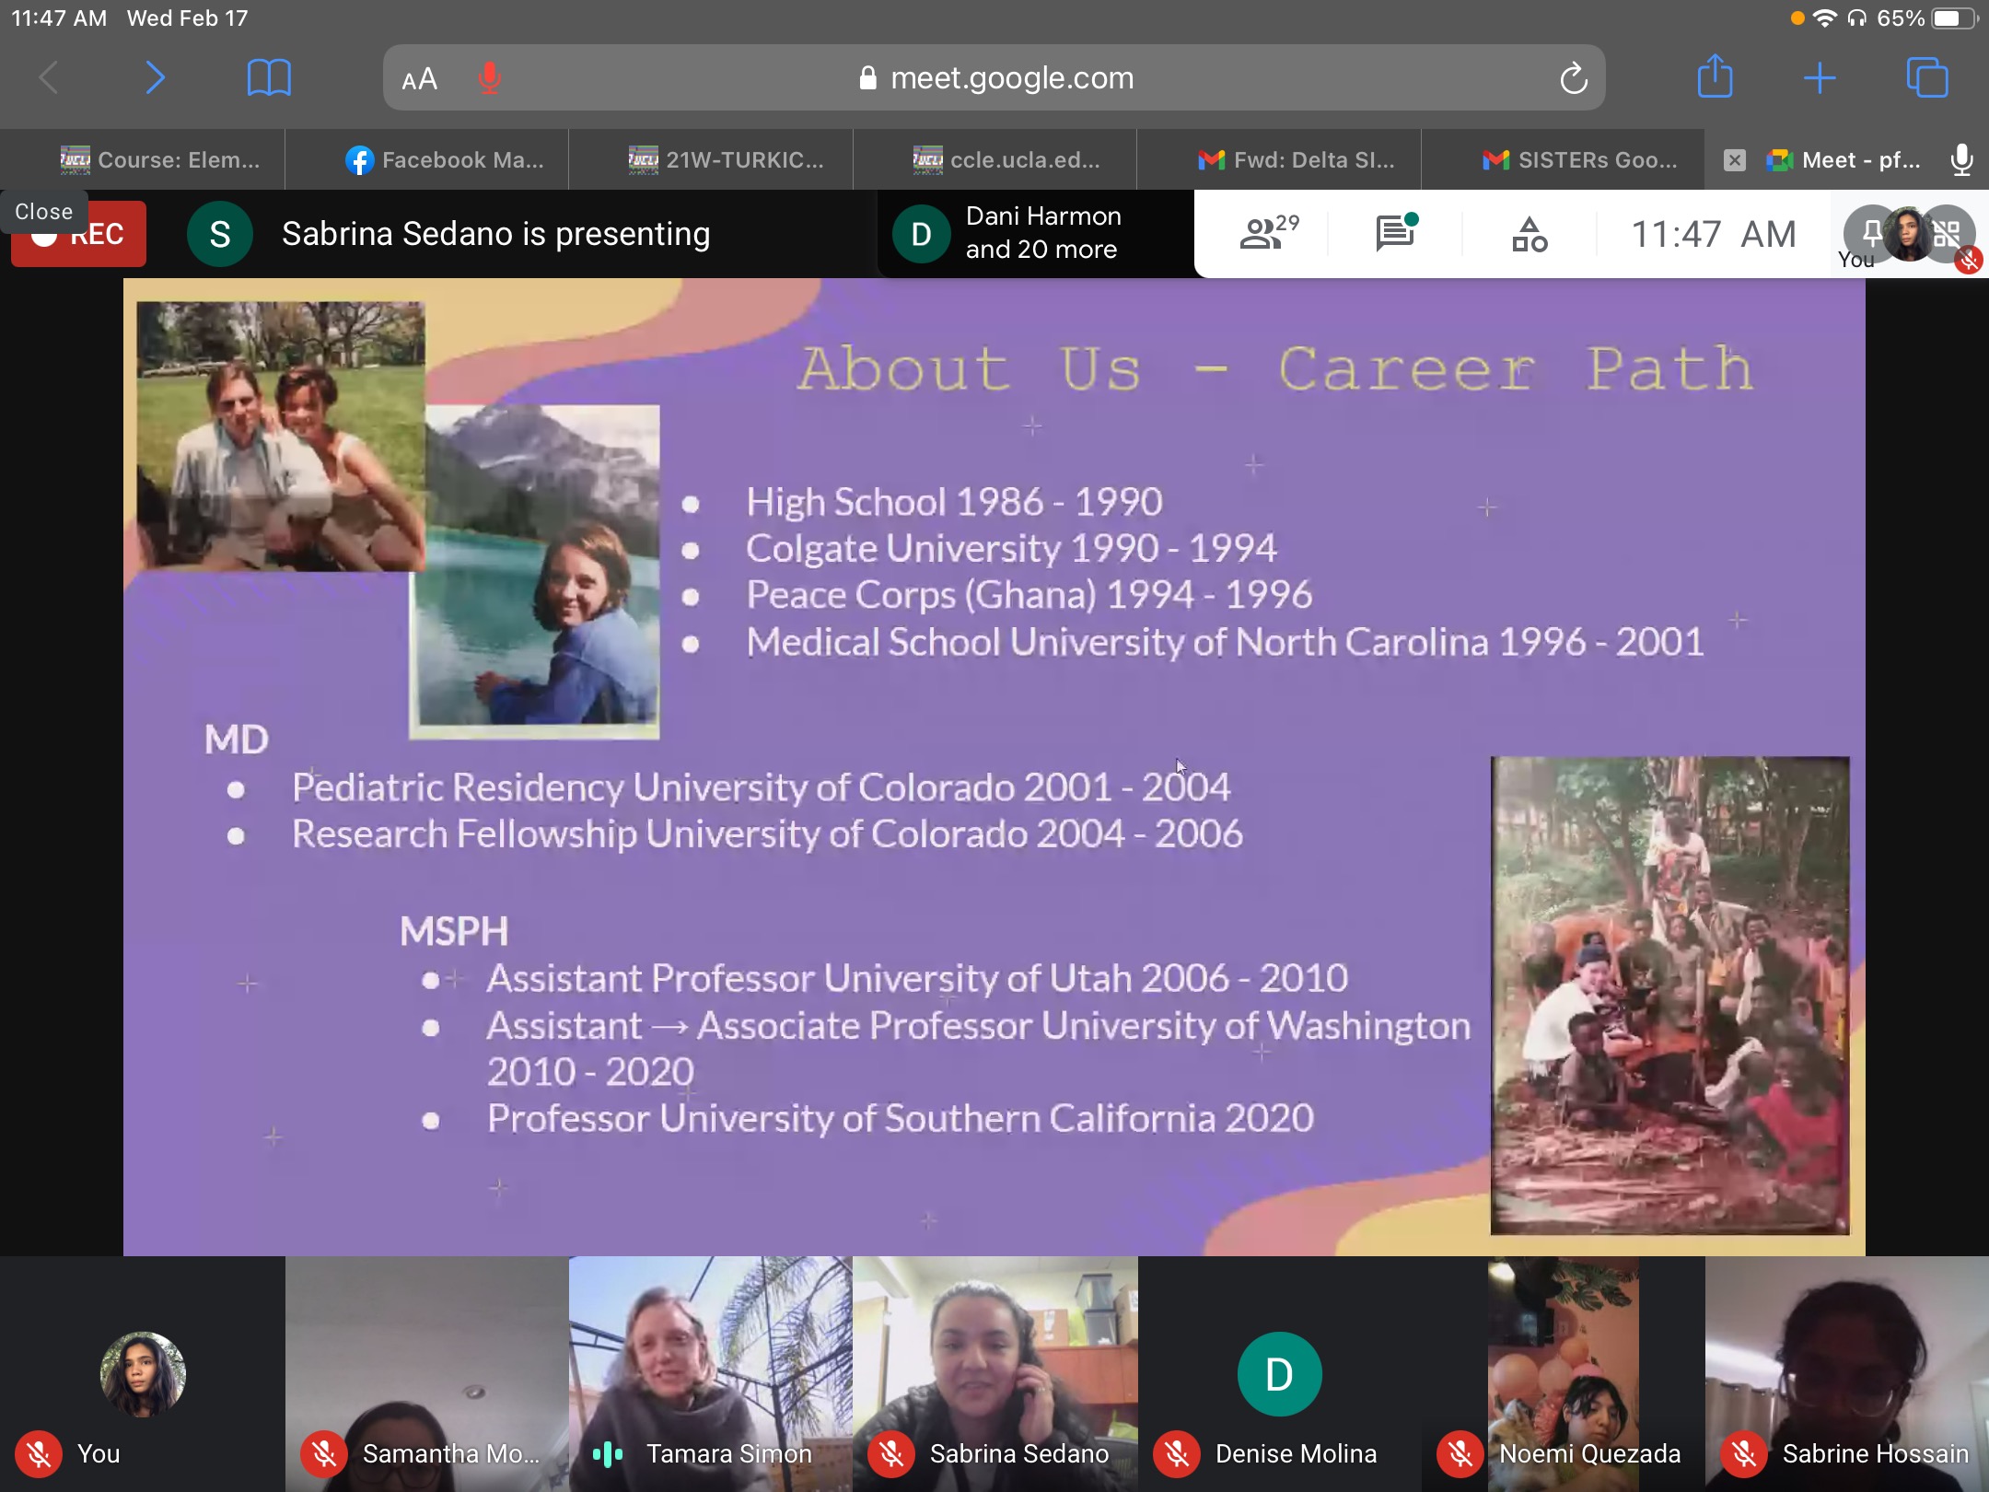
Task: Select Tamara Simon's video tile
Action: point(710,1372)
